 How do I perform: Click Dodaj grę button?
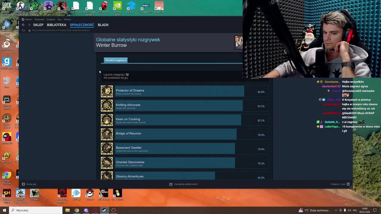coord(29,184)
